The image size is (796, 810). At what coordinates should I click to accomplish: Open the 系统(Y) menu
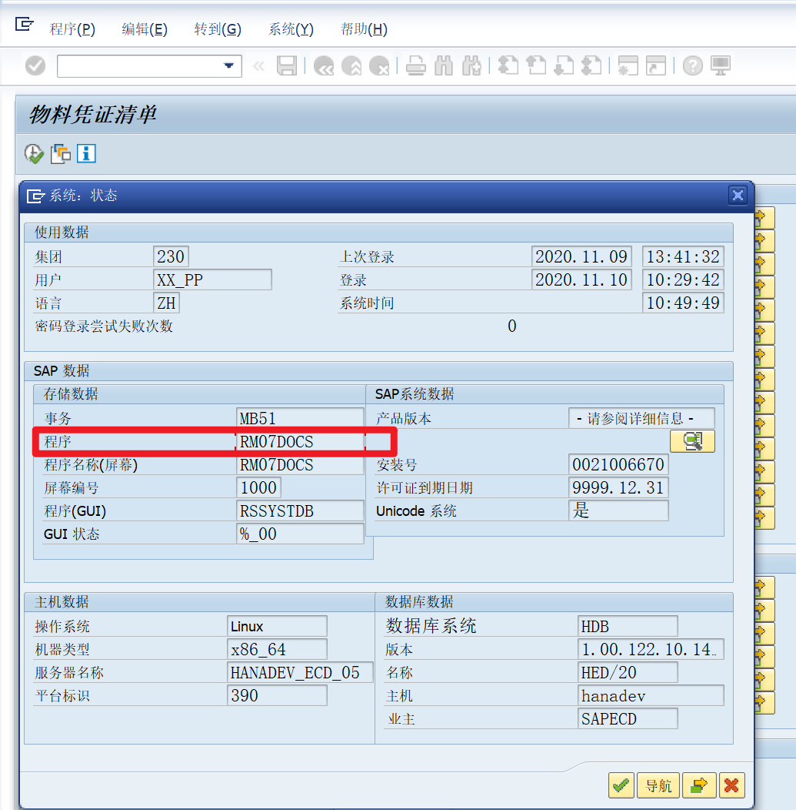point(290,28)
